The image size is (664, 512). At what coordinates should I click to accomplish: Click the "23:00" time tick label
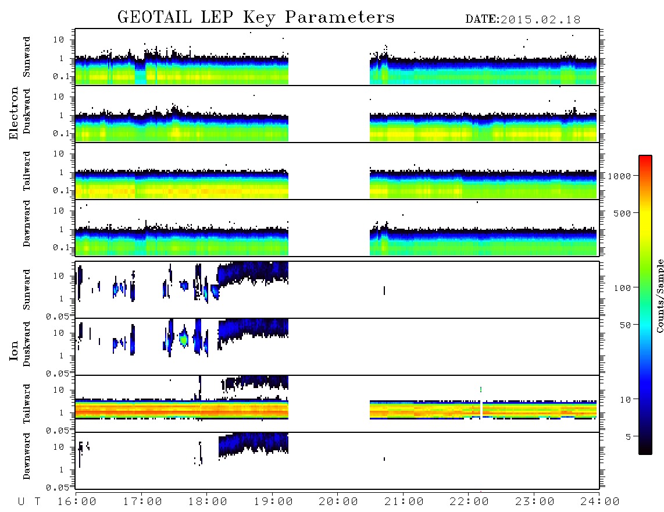[x=535, y=502]
